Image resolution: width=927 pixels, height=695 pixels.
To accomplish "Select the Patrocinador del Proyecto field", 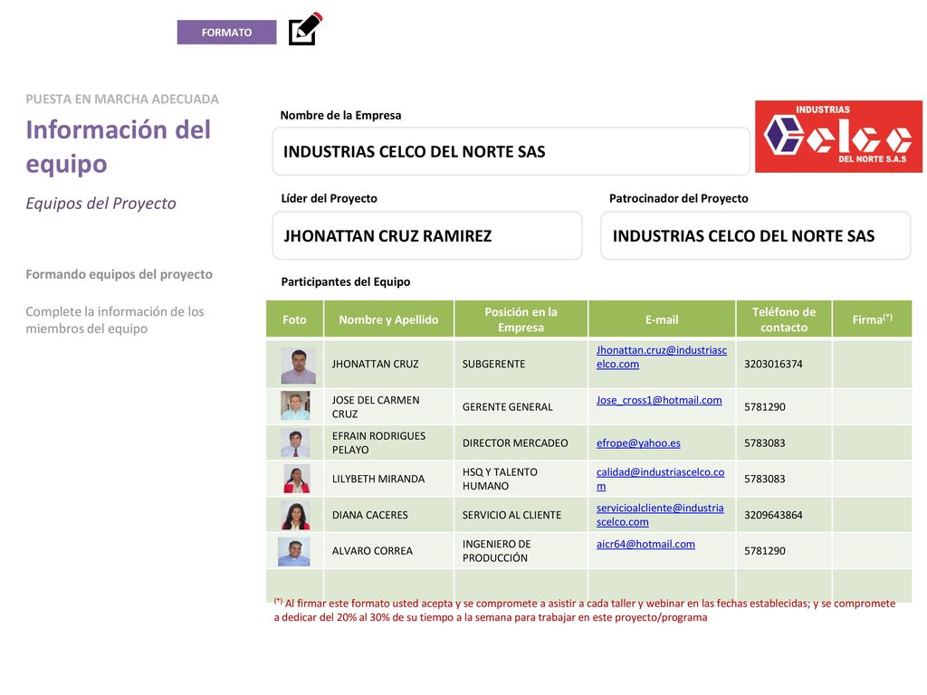I will 756,236.
